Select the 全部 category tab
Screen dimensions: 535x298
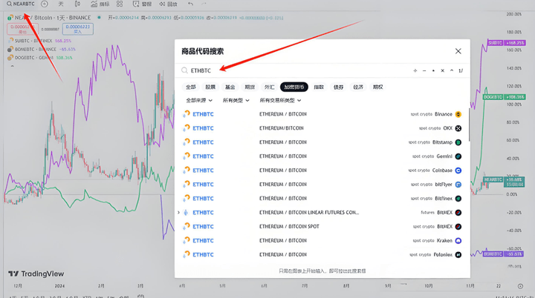coord(191,87)
